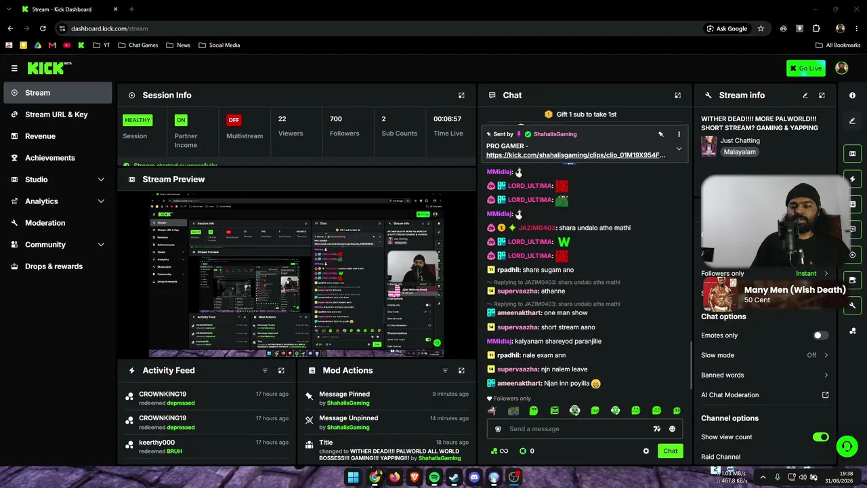Open the Social Media bookmarks folder
This screenshot has height=488, width=867.
click(x=219, y=45)
